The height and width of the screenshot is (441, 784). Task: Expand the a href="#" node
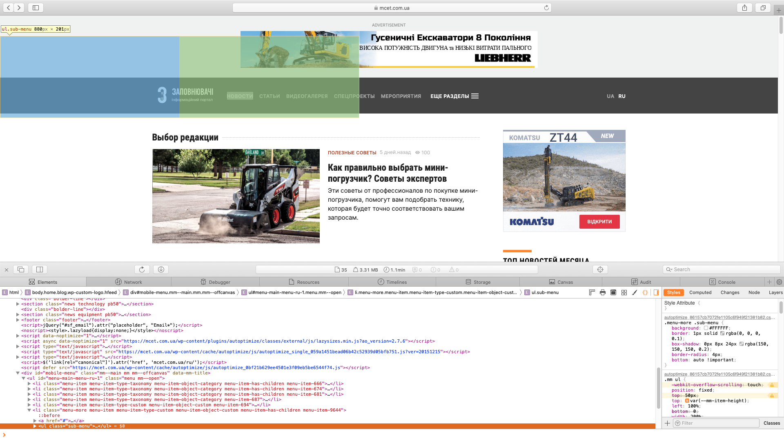(x=35, y=421)
